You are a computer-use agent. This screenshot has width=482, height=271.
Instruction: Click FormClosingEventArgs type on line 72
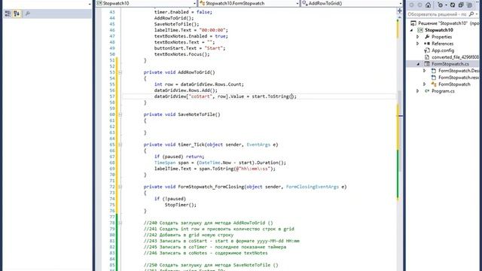[x=313, y=187]
